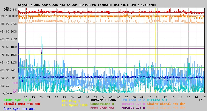Click the green CINR legend label
The image size is (207, 111).
tap(17, 100)
